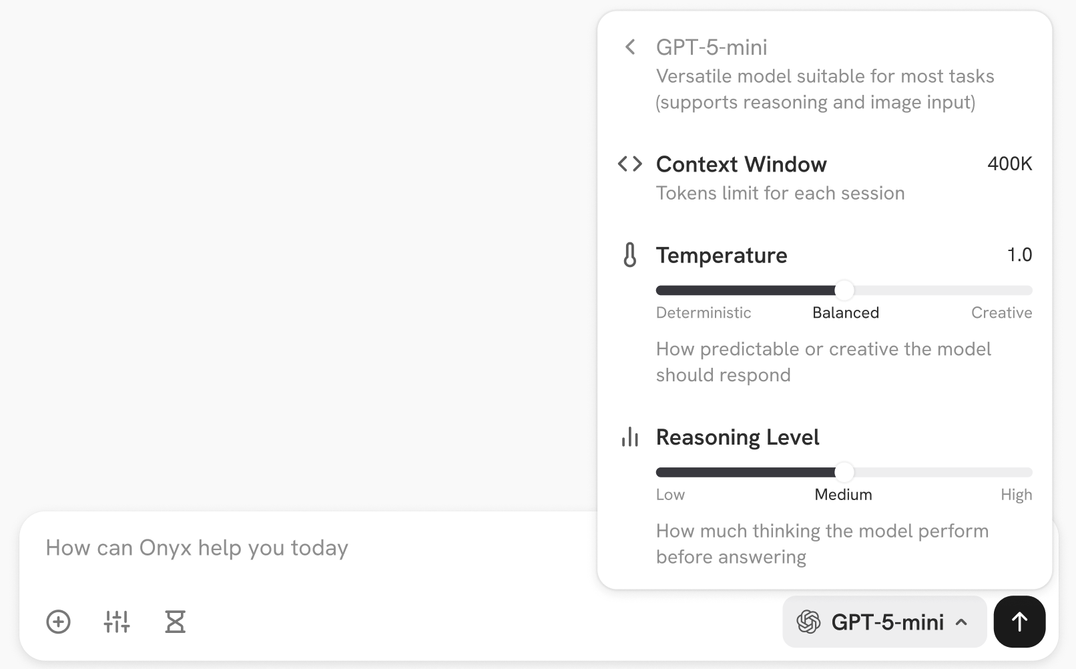Set reasoning level to High
This screenshot has height=669, width=1076.
pyautogui.click(x=1016, y=495)
